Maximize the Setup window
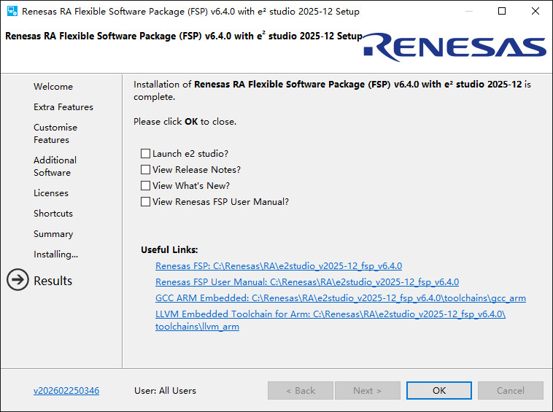Viewport: 553px width, 412px height. click(502, 11)
